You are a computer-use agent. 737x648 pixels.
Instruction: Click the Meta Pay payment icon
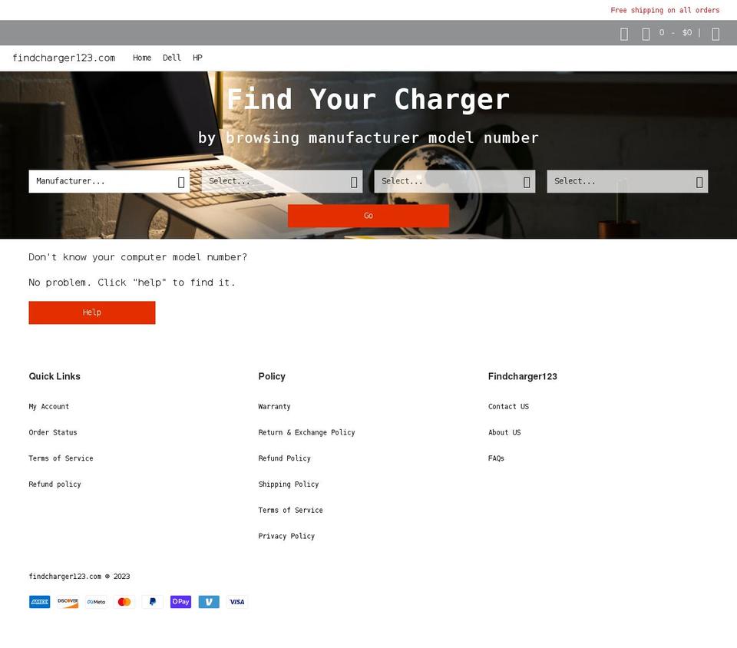(x=96, y=602)
